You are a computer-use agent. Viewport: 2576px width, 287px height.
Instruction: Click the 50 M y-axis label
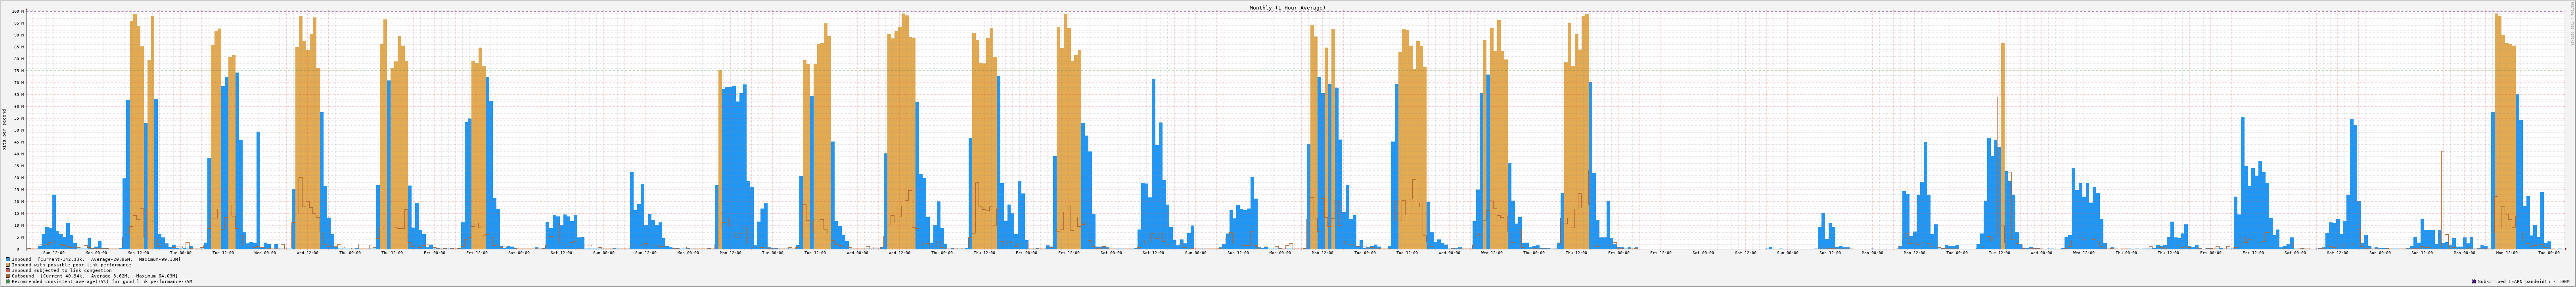[x=17, y=130]
